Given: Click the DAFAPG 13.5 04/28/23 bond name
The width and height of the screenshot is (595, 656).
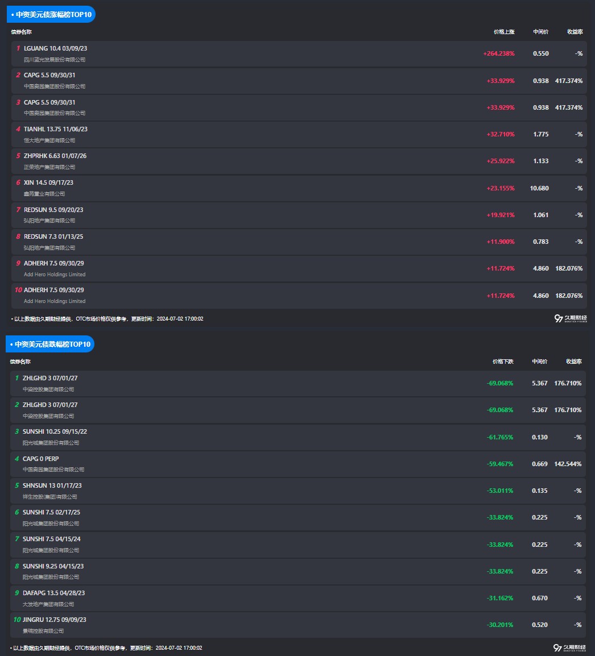Looking at the screenshot, I should pyautogui.click(x=53, y=593).
